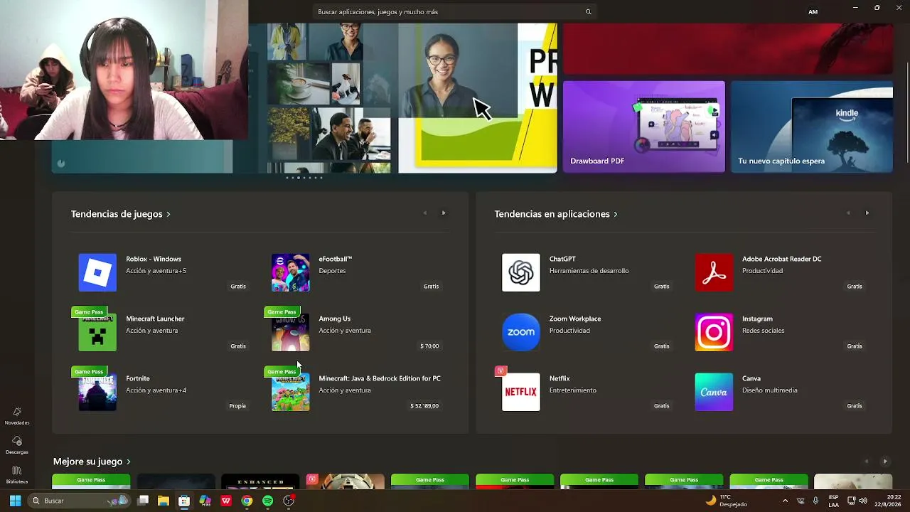Image resolution: width=910 pixels, height=512 pixels.
Task: Open the eFootball game icon
Action: (291, 272)
